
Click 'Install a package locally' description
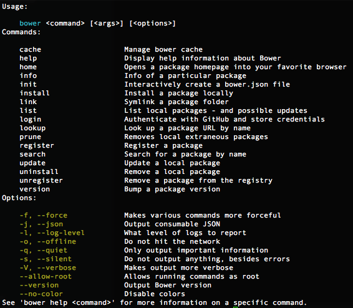(179, 94)
